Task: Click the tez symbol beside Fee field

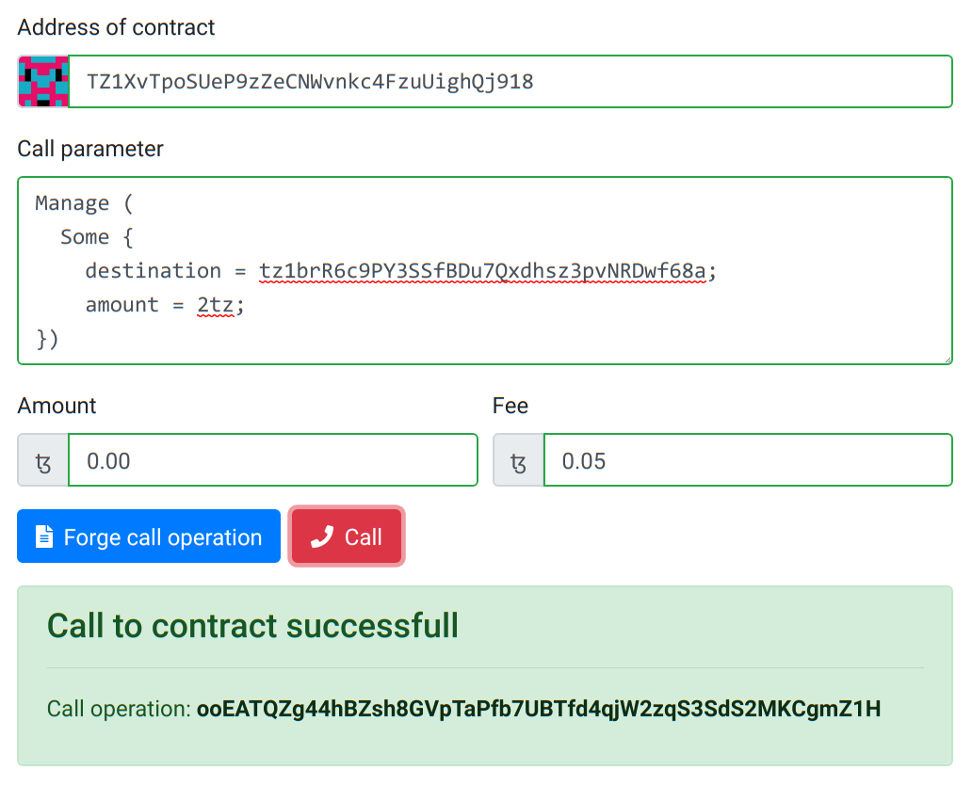Action: (519, 461)
